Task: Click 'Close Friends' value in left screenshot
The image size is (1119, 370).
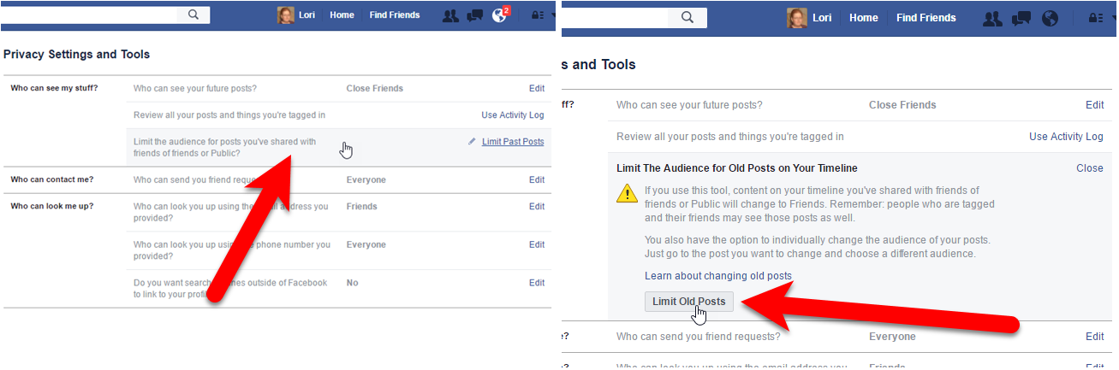Action: (x=374, y=88)
